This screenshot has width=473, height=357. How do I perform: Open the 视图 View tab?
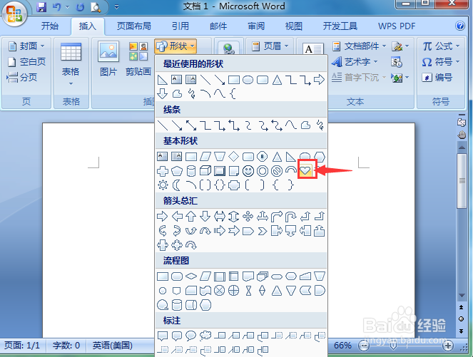point(293,26)
